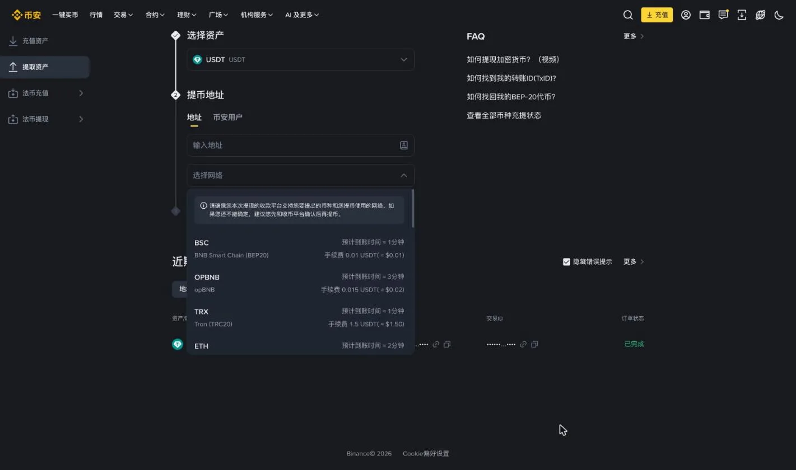Click 更多 next to FAQ
This screenshot has width=796, height=470.
[634, 36]
